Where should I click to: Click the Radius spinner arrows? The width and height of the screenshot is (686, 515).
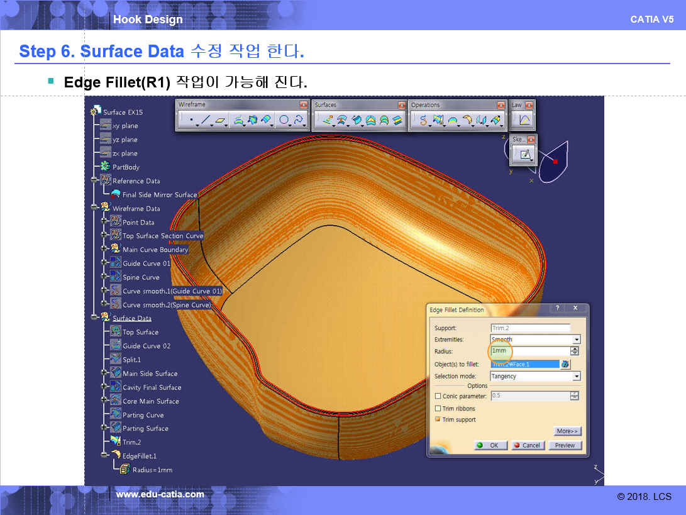click(575, 351)
